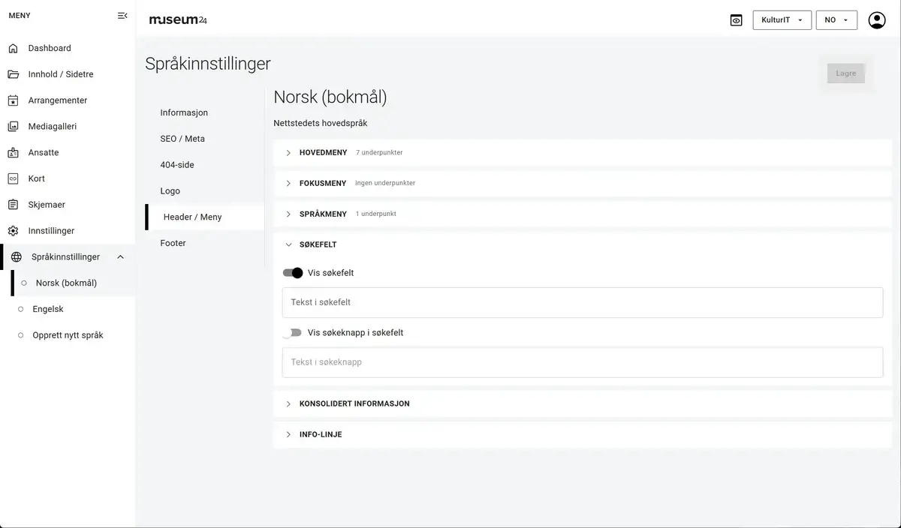Disable the Vis søkefelt toggle
Screen dimensions: 901x528
click(293, 273)
